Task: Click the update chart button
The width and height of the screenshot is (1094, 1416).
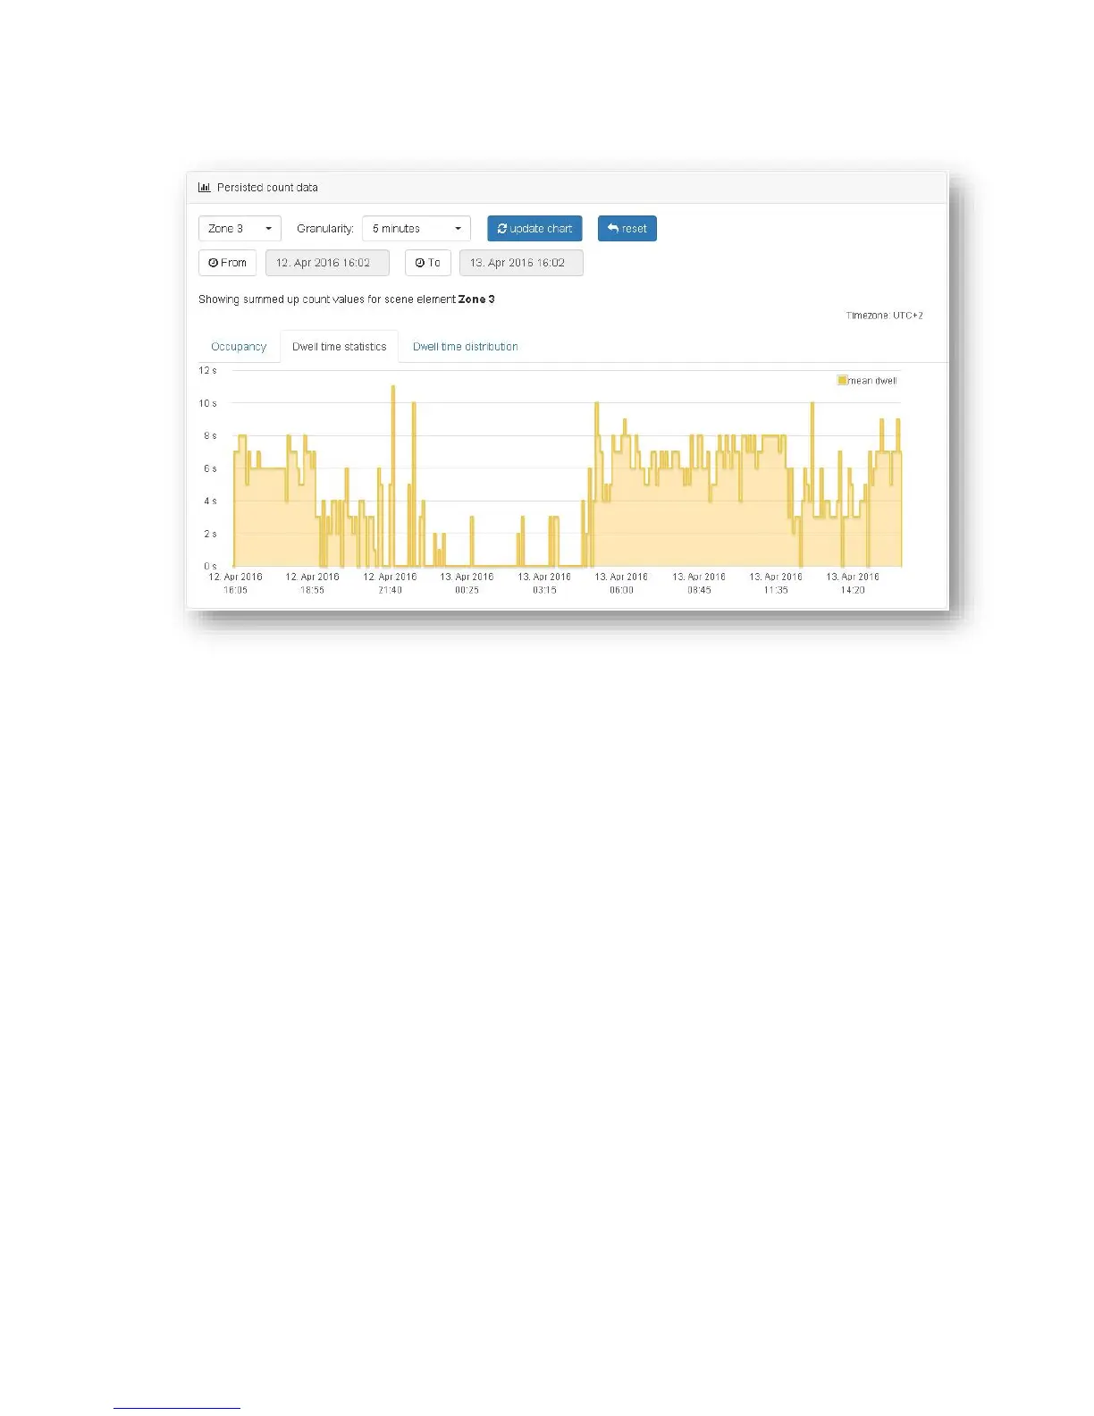Action: pos(534,229)
